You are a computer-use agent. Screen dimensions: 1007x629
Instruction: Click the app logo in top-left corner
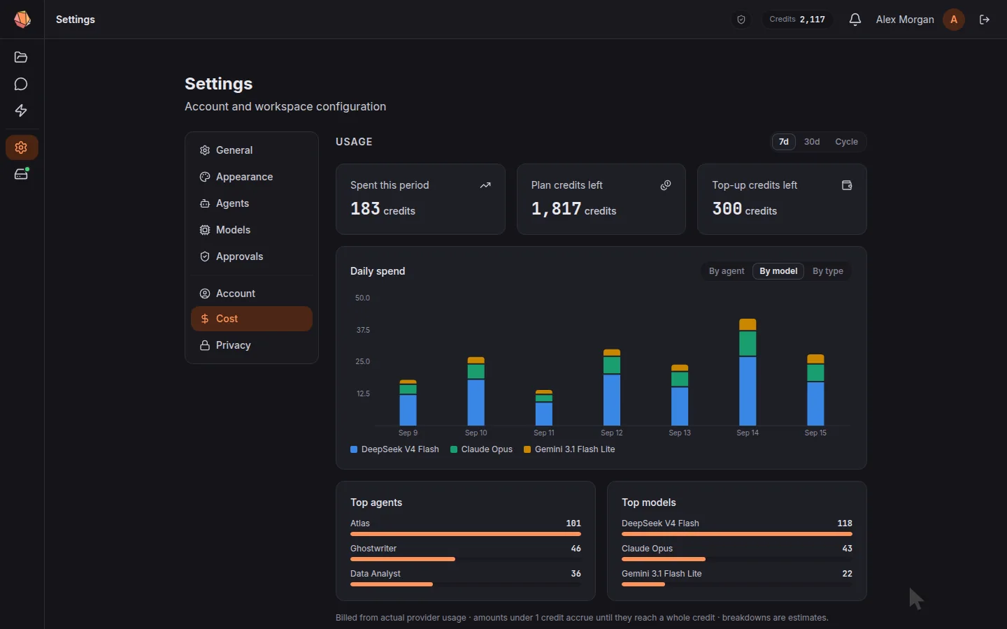[x=22, y=20]
